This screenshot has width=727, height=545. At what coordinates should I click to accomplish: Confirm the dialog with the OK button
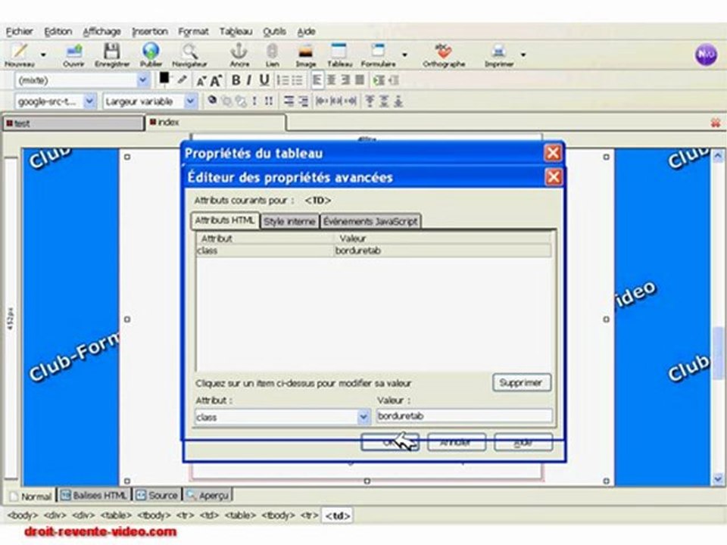[389, 442]
